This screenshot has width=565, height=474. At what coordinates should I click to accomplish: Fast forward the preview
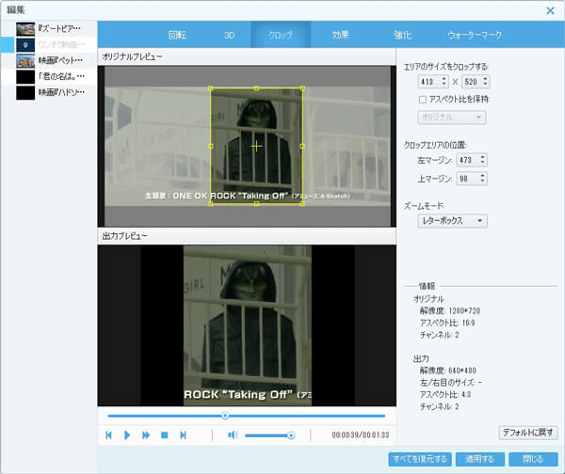point(146,435)
